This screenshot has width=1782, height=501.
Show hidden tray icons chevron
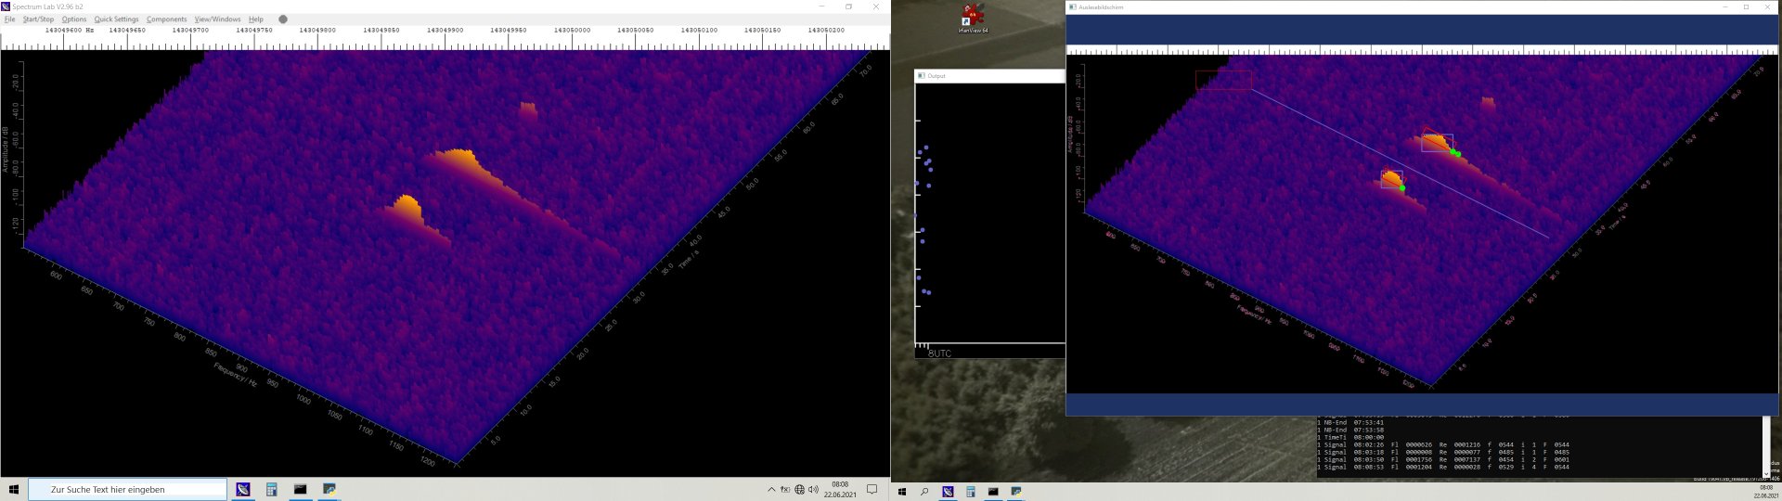771,489
